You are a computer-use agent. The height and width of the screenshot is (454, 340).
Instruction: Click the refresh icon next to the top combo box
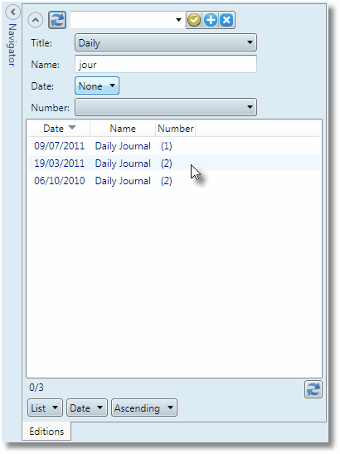[x=57, y=20]
